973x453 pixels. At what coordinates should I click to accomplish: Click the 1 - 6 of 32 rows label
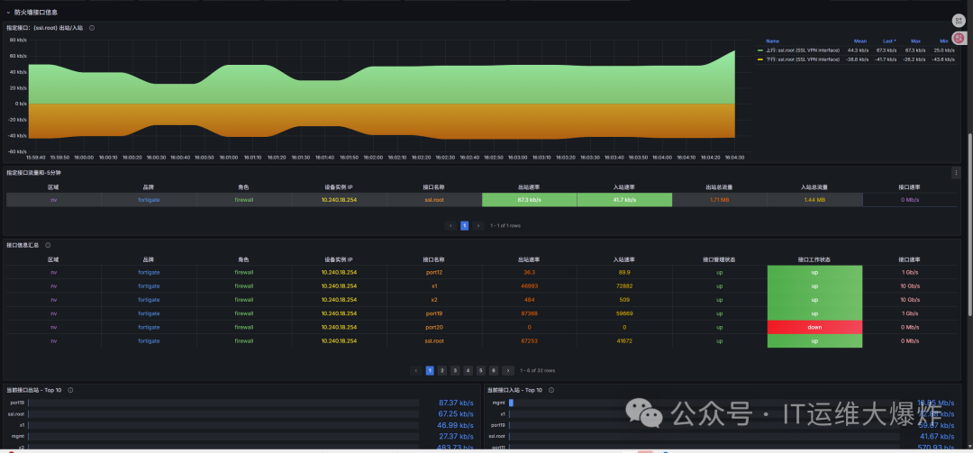(537, 370)
